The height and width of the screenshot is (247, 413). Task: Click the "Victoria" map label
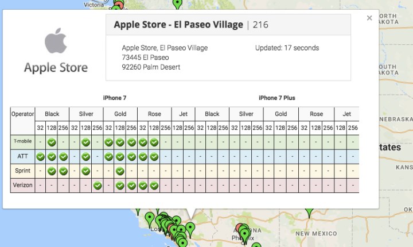coord(93,5)
